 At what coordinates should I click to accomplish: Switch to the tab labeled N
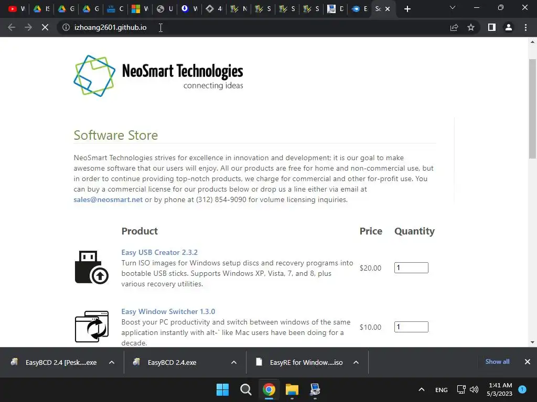point(239,9)
